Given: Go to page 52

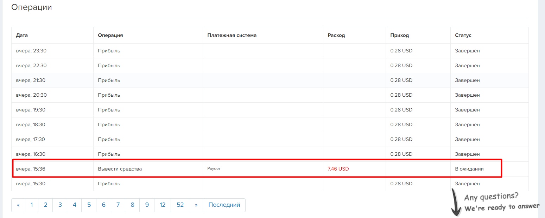Looking at the screenshot, I should coord(180,205).
